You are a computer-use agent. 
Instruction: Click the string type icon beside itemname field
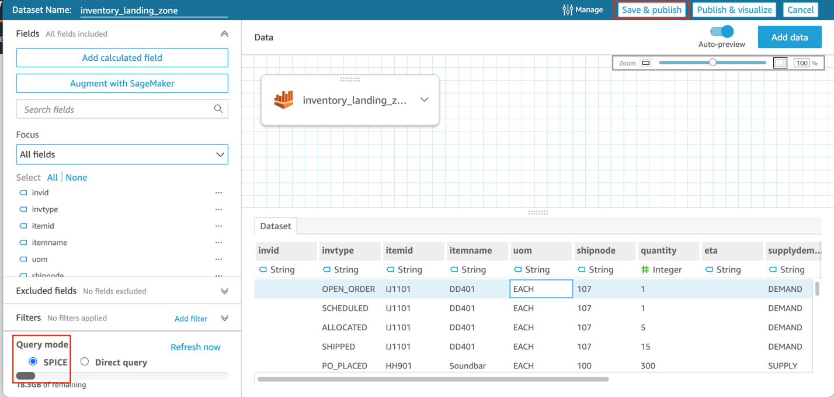coord(23,243)
